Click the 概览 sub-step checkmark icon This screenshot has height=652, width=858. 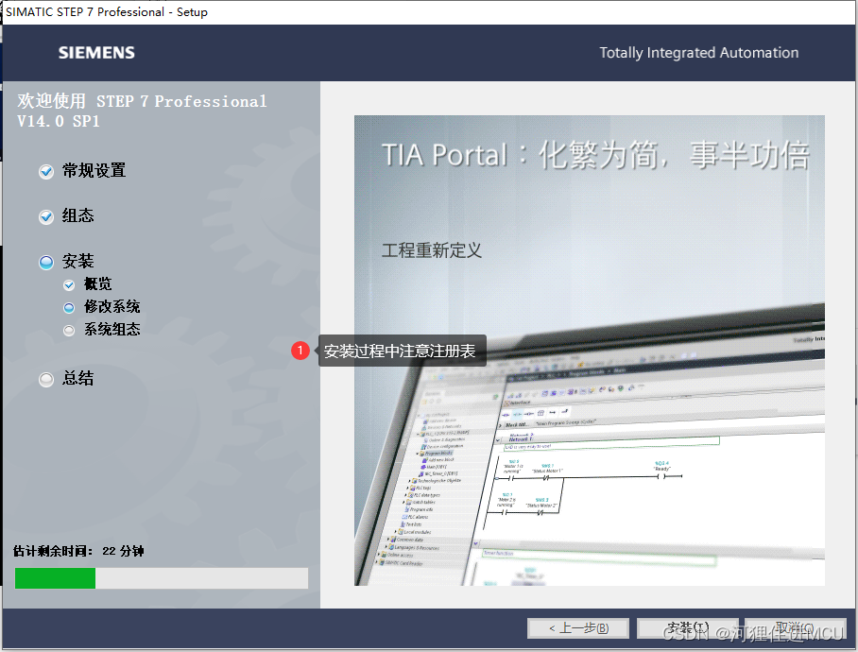click(69, 285)
